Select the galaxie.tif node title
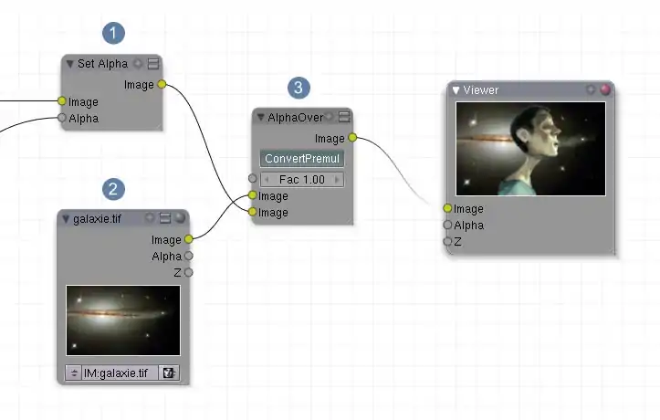Screen dimensions: 660x420 pyautogui.click(x=98, y=219)
